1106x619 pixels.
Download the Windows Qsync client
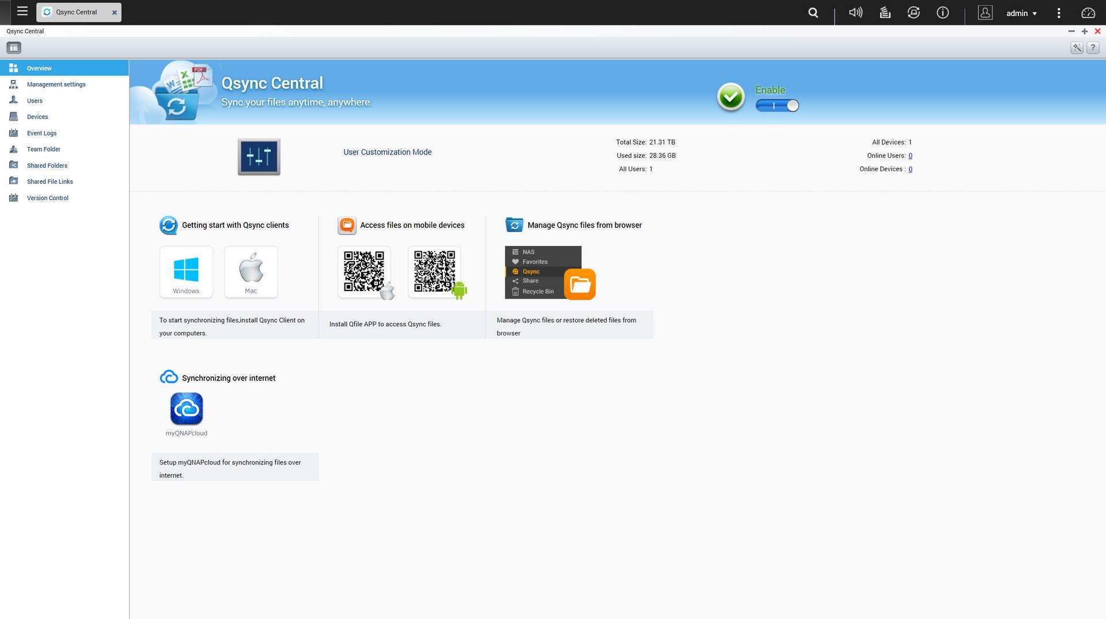pyautogui.click(x=186, y=272)
